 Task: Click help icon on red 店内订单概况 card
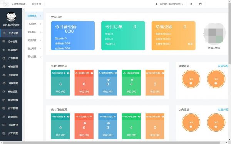85,123
